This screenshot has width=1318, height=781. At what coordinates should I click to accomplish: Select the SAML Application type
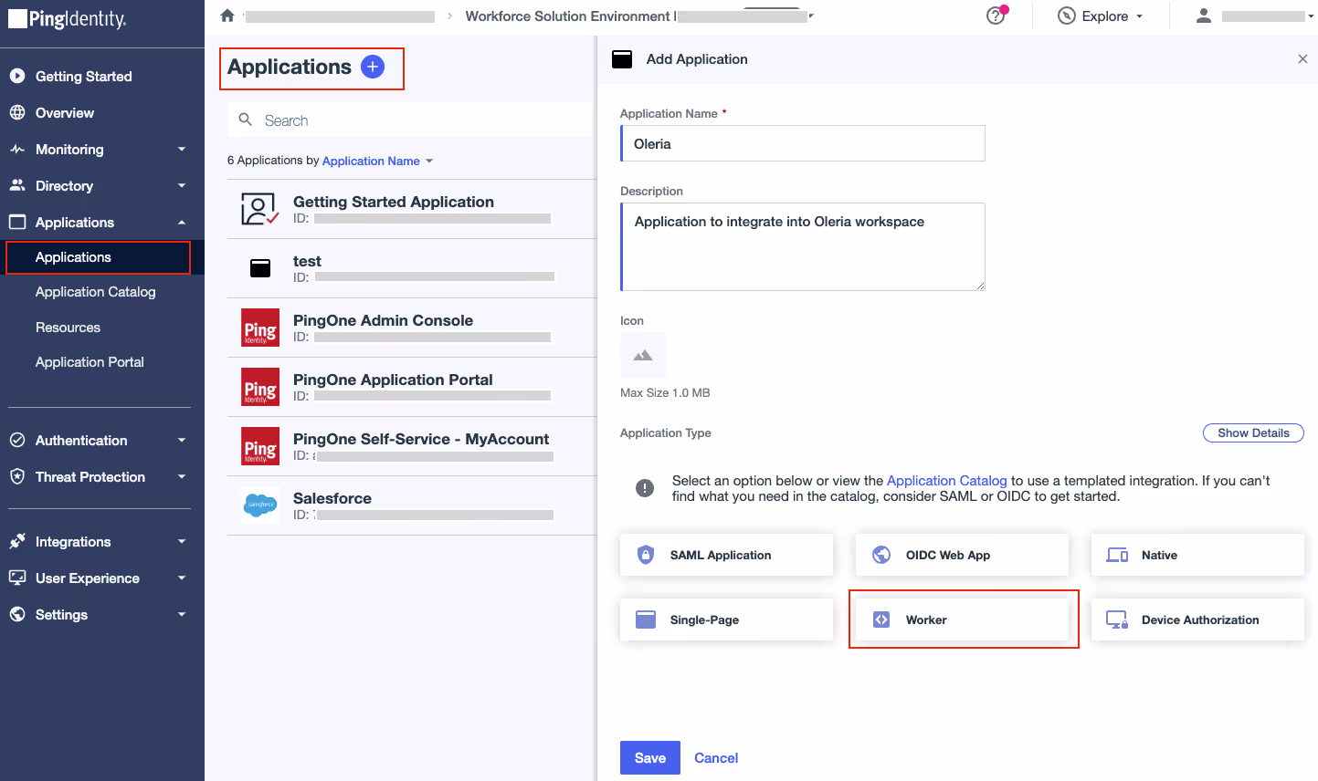[726, 555]
